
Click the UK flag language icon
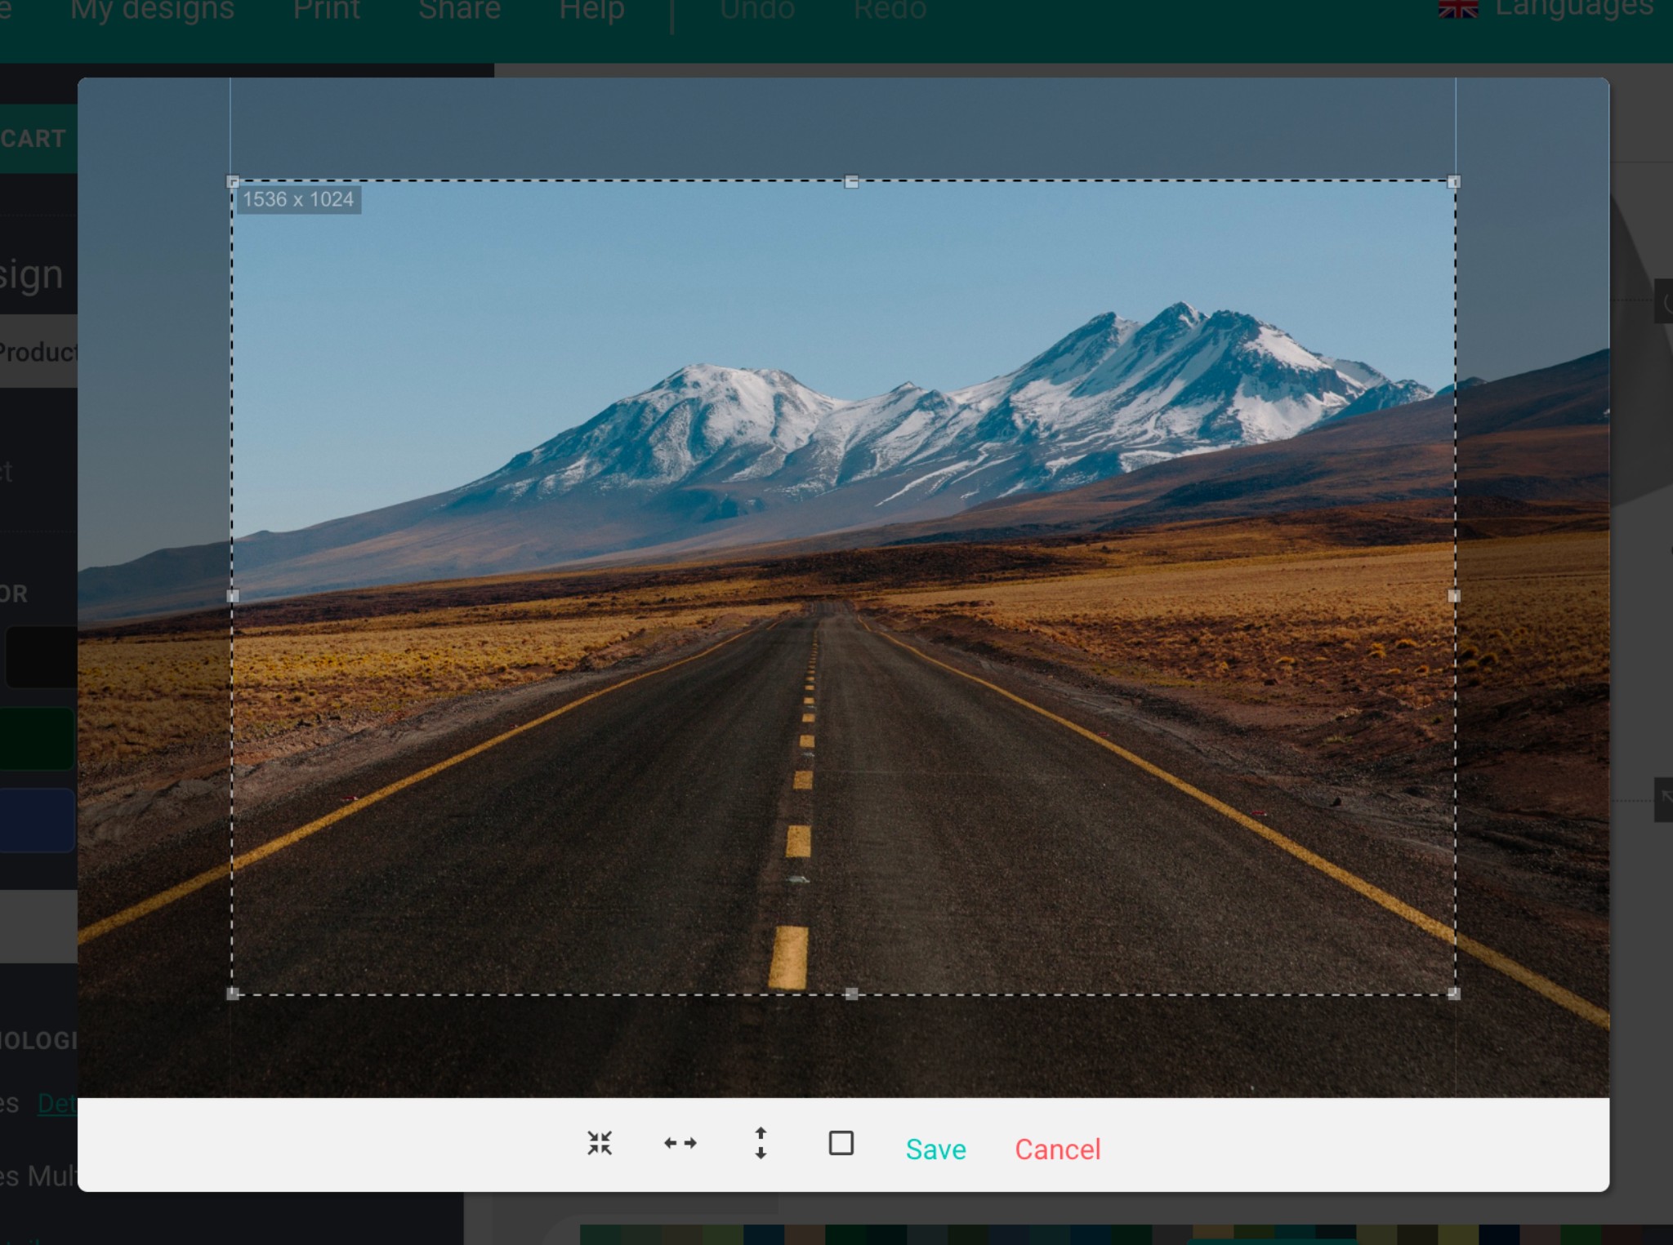(1458, 8)
